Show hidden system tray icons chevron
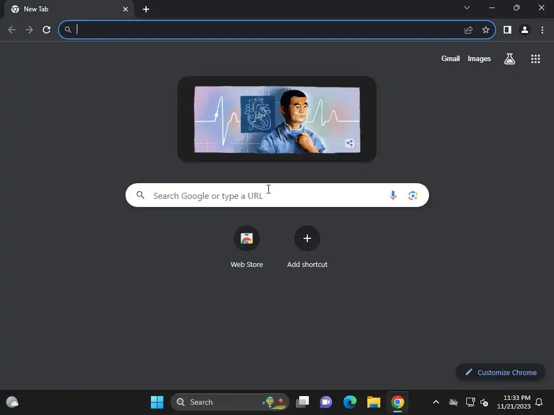The image size is (554, 415). pyautogui.click(x=436, y=402)
